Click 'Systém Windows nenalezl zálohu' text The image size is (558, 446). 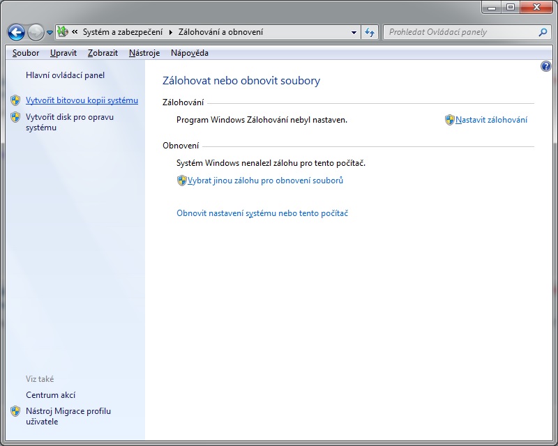click(x=271, y=163)
